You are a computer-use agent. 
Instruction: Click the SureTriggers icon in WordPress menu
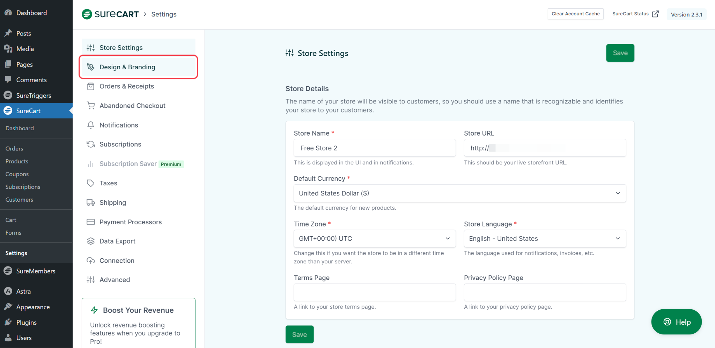coord(8,95)
